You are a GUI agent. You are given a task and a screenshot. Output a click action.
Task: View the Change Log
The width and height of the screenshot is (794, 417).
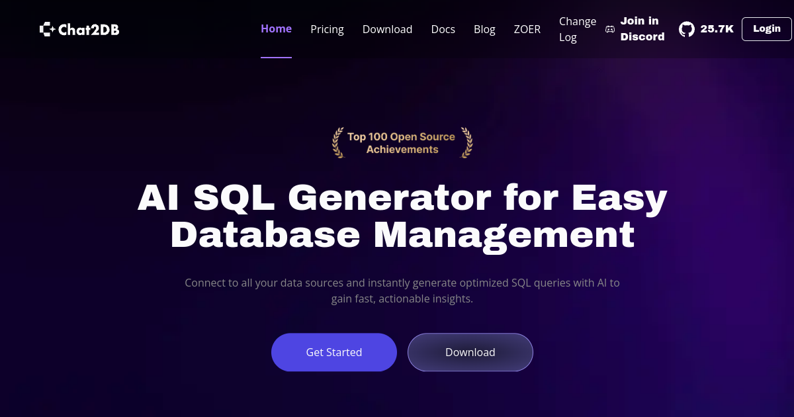point(578,29)
